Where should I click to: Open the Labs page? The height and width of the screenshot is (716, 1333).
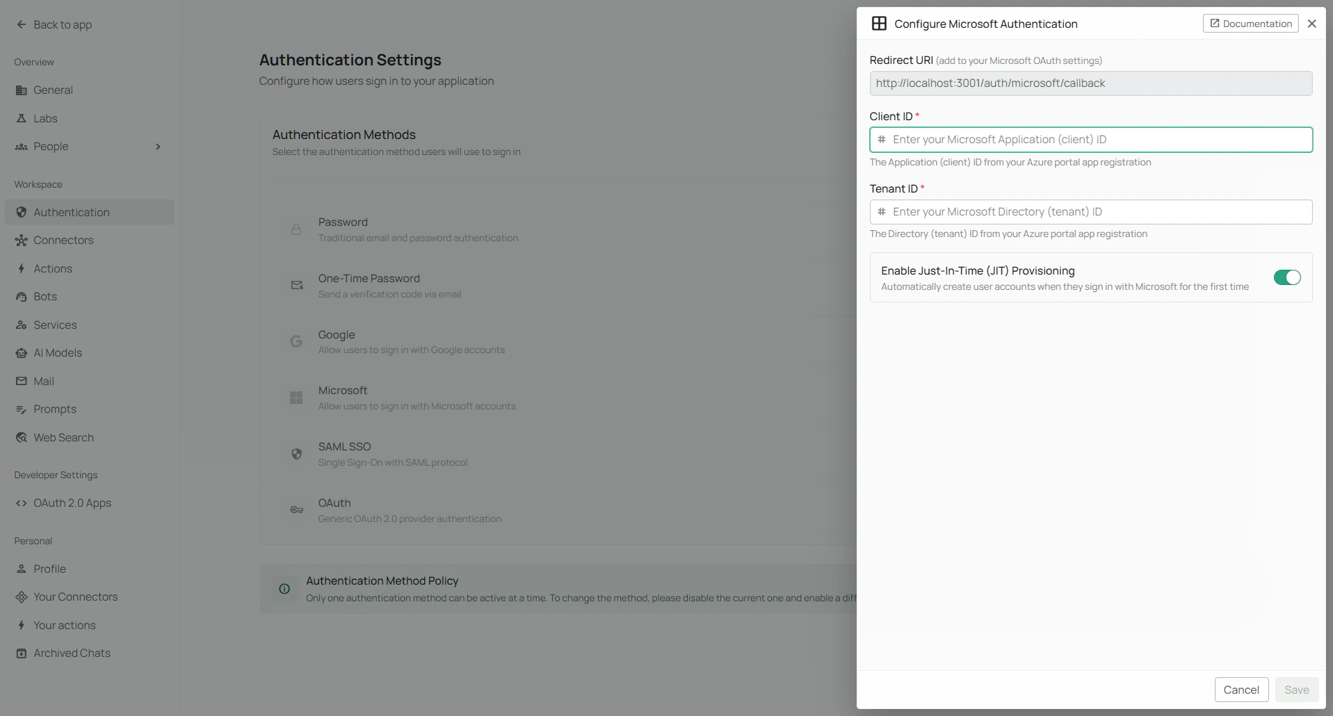point(89,118)
